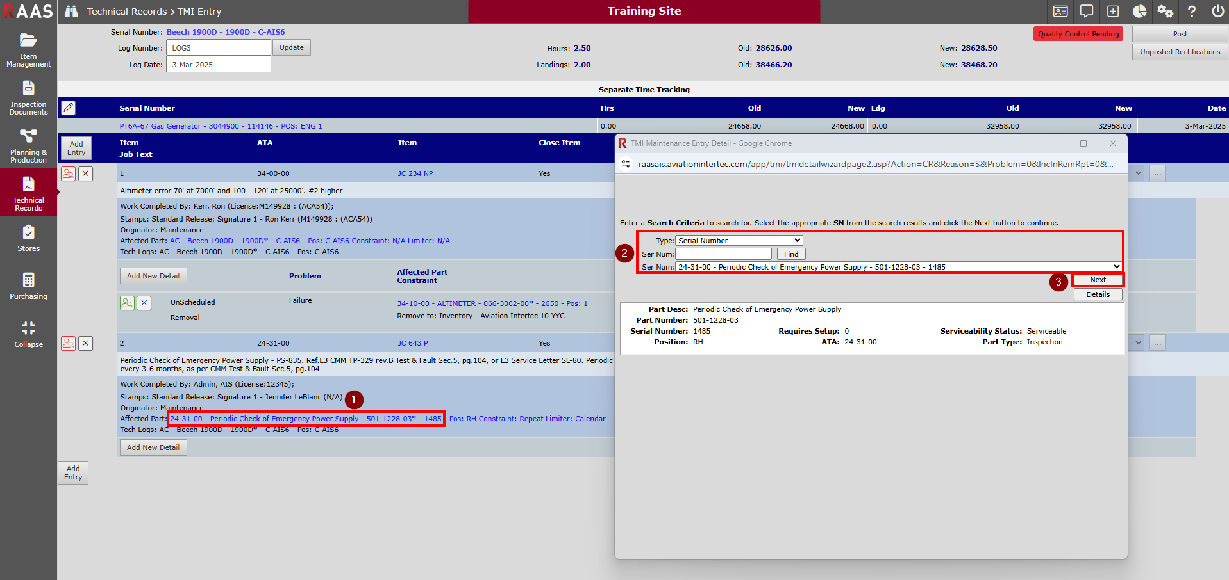Open the JC 643 P link
Image resolution: width=1229 pixels, height=580 pixels.
click(412, 343)
